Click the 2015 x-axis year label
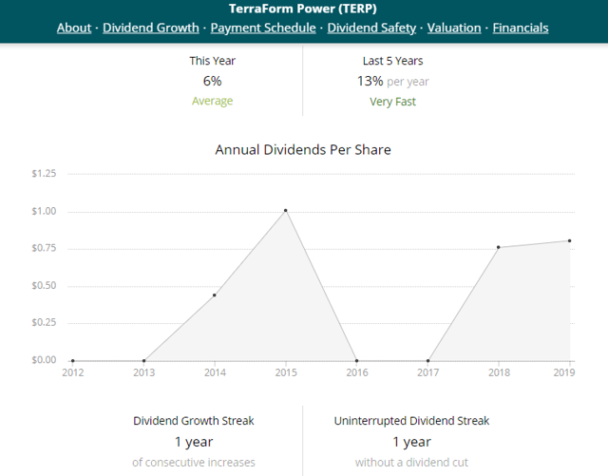Screen dimensions: 608x476 [x=286, y=372]
